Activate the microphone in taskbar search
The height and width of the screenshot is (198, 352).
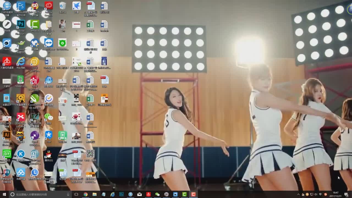68,194
